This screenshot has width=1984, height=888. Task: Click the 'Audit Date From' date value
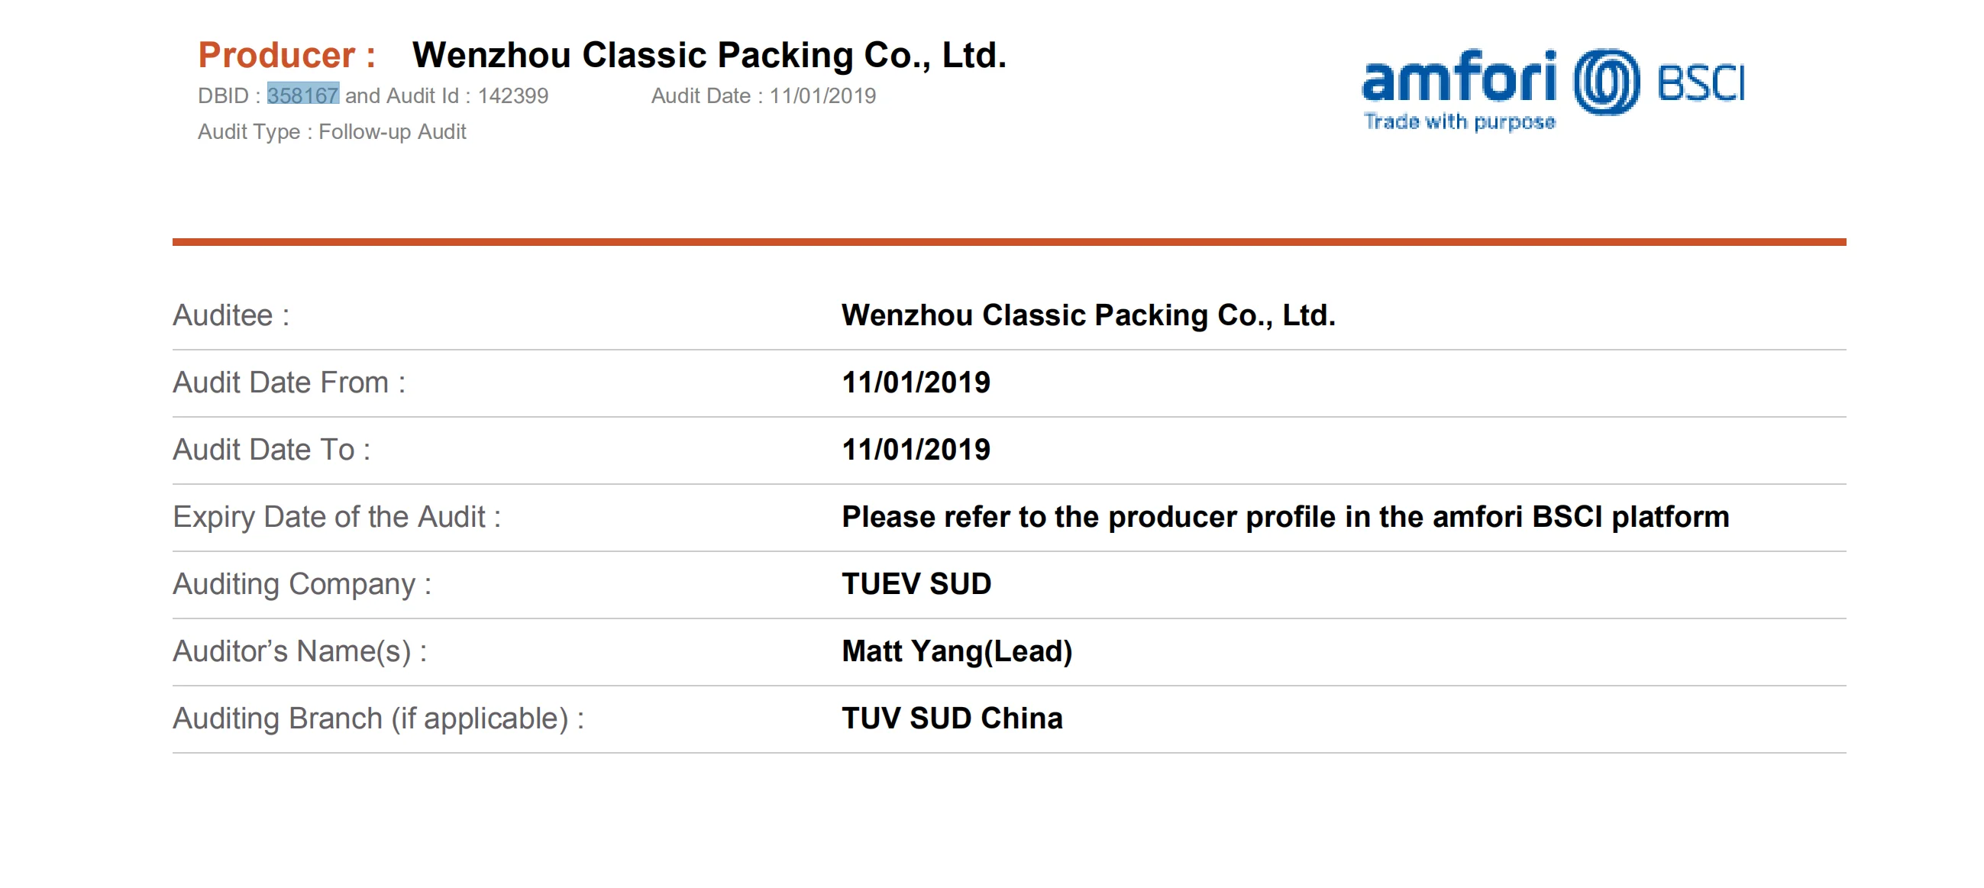tap(916, 382)
